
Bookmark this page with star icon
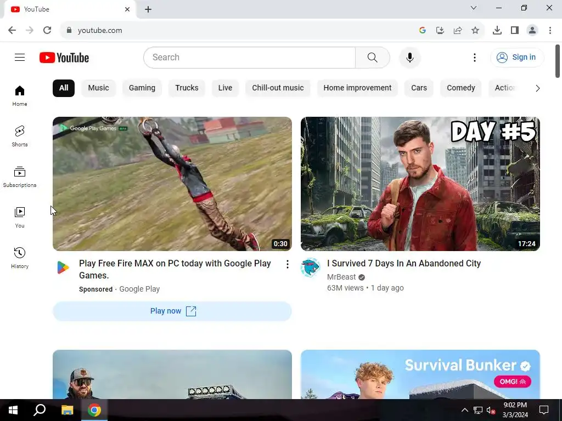pyautogui.click(x=475, y=30)
